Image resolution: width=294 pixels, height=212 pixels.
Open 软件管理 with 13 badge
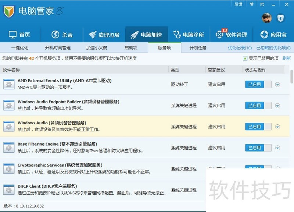232,34
